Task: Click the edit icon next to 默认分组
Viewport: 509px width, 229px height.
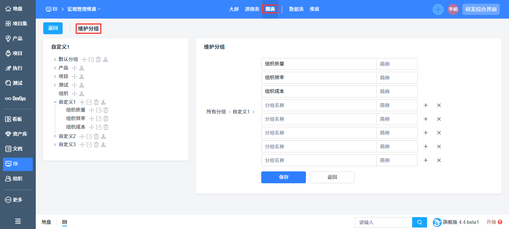Action: coord(91,59)
